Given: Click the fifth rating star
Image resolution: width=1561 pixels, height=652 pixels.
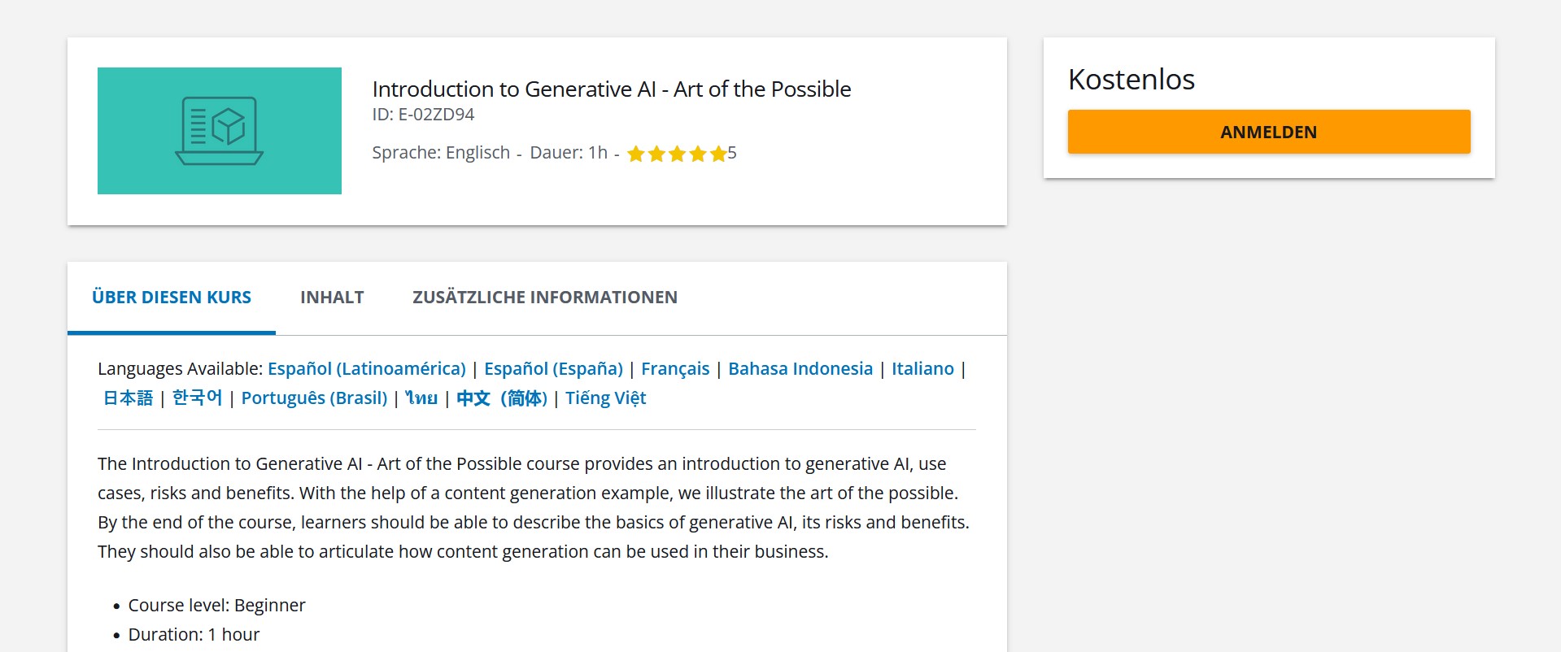Looking at the screenshot, I should [718, 153].
